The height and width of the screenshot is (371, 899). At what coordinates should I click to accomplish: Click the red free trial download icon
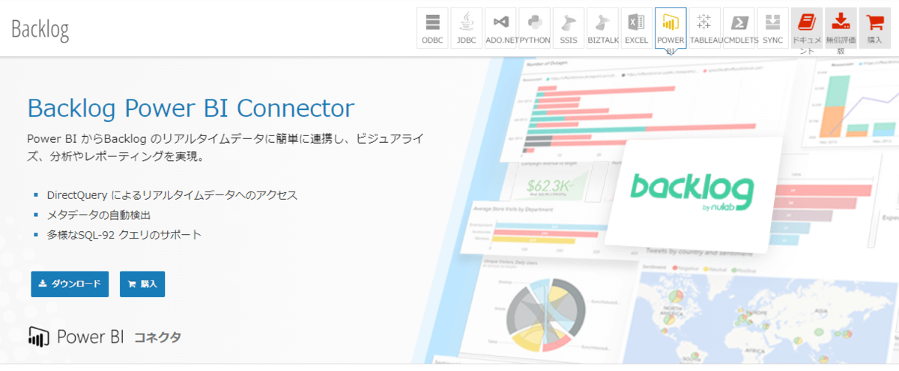click(841, 28)
